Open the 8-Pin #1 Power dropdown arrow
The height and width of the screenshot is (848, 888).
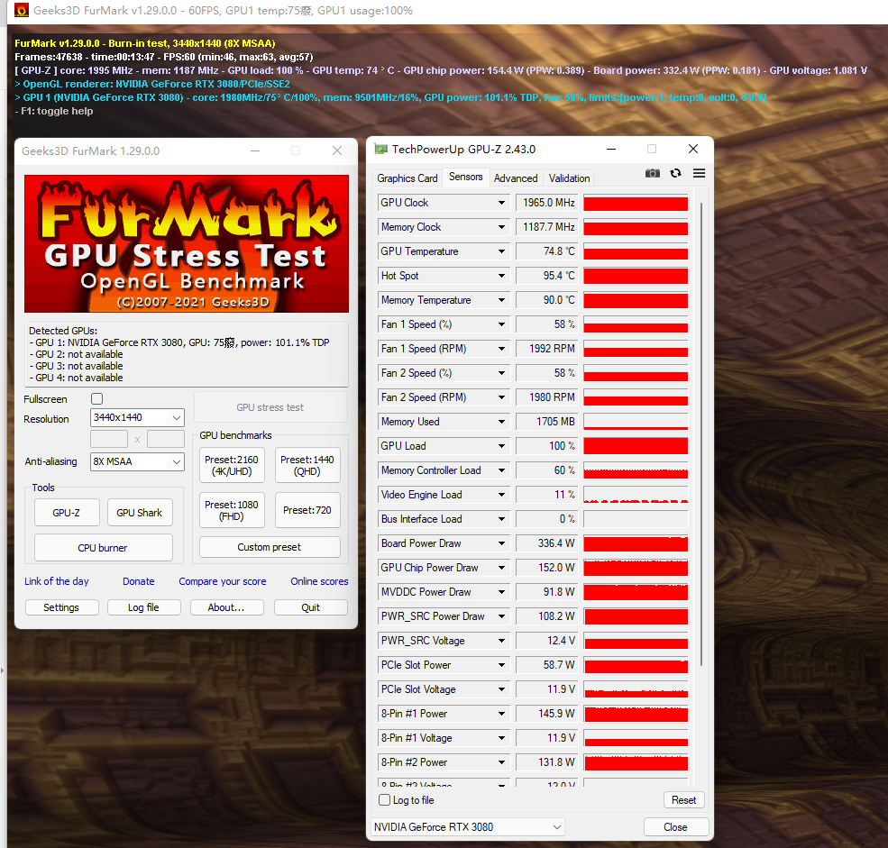(x=501, y=714)
